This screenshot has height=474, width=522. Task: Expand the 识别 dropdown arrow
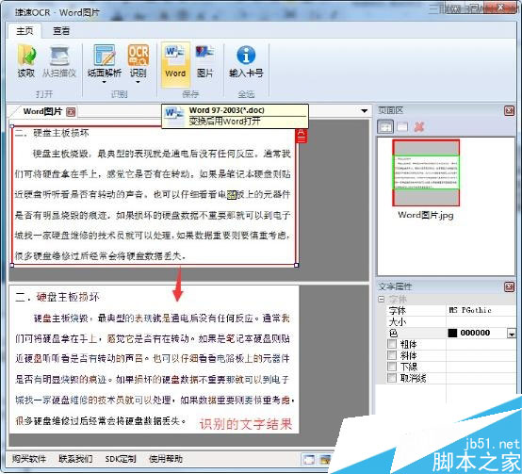click(x=138, y=82)
